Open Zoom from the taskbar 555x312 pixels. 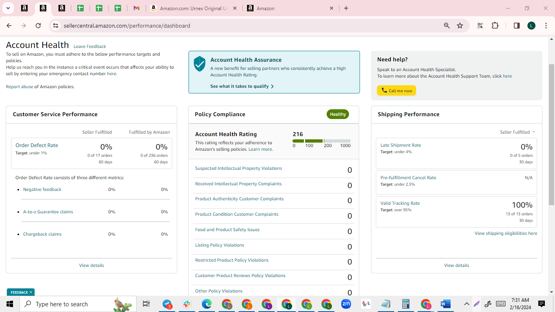[346, 304]
